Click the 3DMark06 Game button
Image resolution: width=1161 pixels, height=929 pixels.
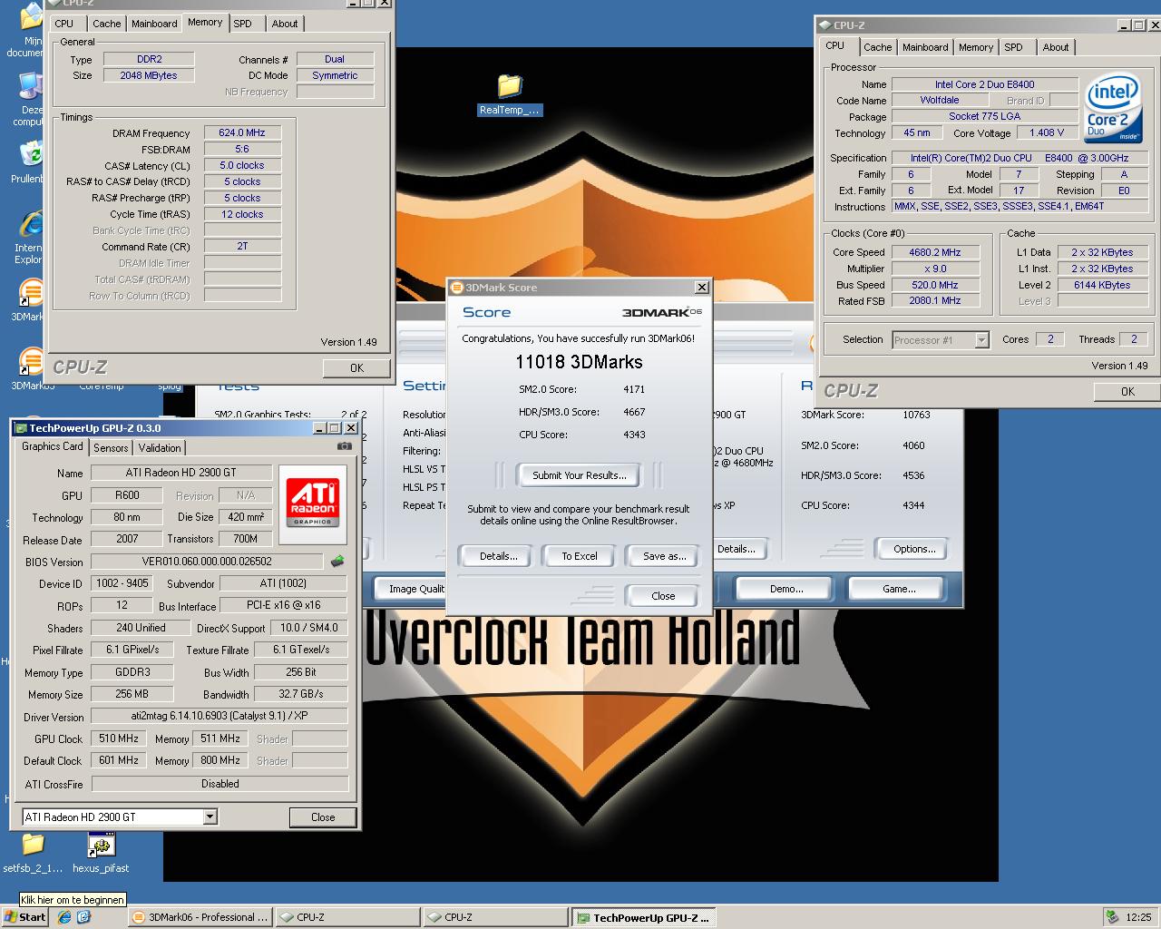[x=899, y=589]
